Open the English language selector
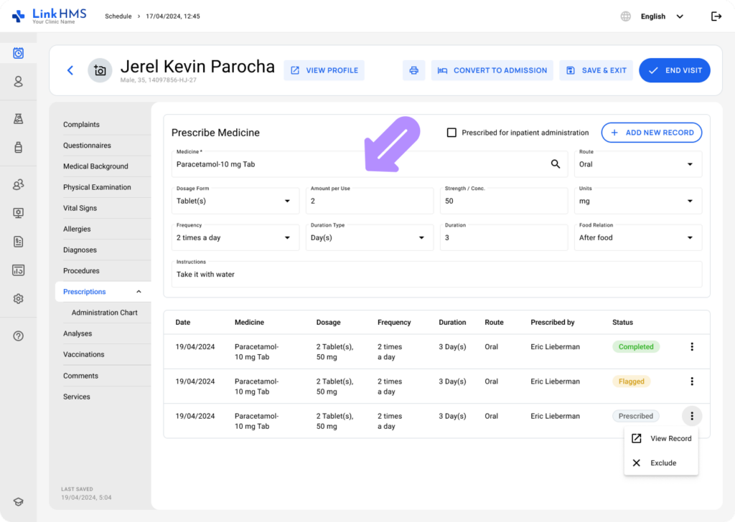This screenshot has height=522, width=735. click(660, 16)
